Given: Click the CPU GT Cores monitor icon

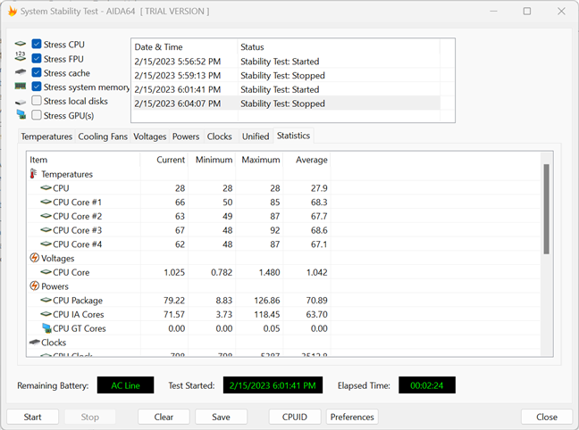Looking at the screenshot, I should 46,328.
